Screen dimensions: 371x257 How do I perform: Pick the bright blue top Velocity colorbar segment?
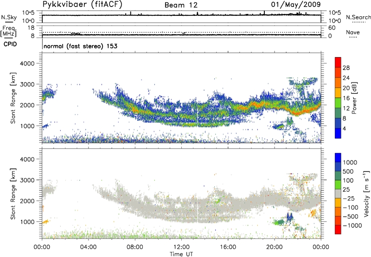tap(338, 158)
